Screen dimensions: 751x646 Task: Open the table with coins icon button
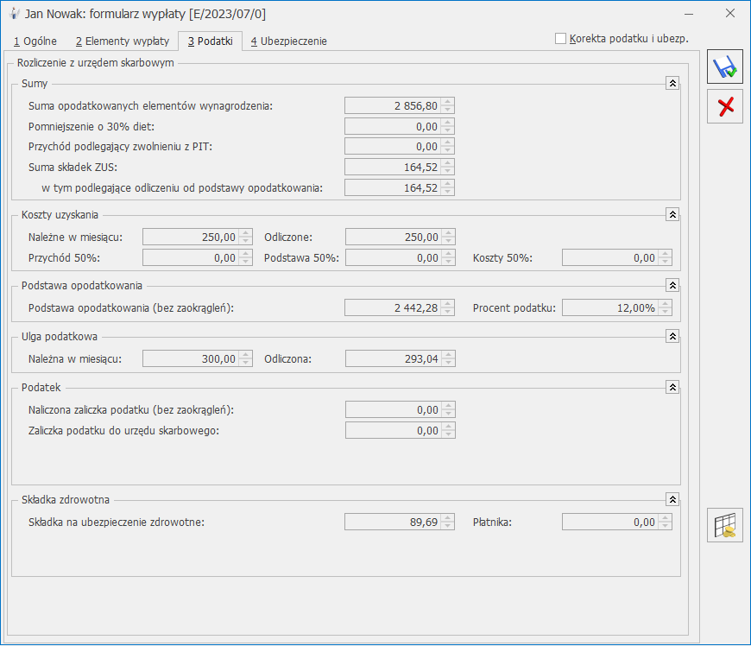pos(724,525)
